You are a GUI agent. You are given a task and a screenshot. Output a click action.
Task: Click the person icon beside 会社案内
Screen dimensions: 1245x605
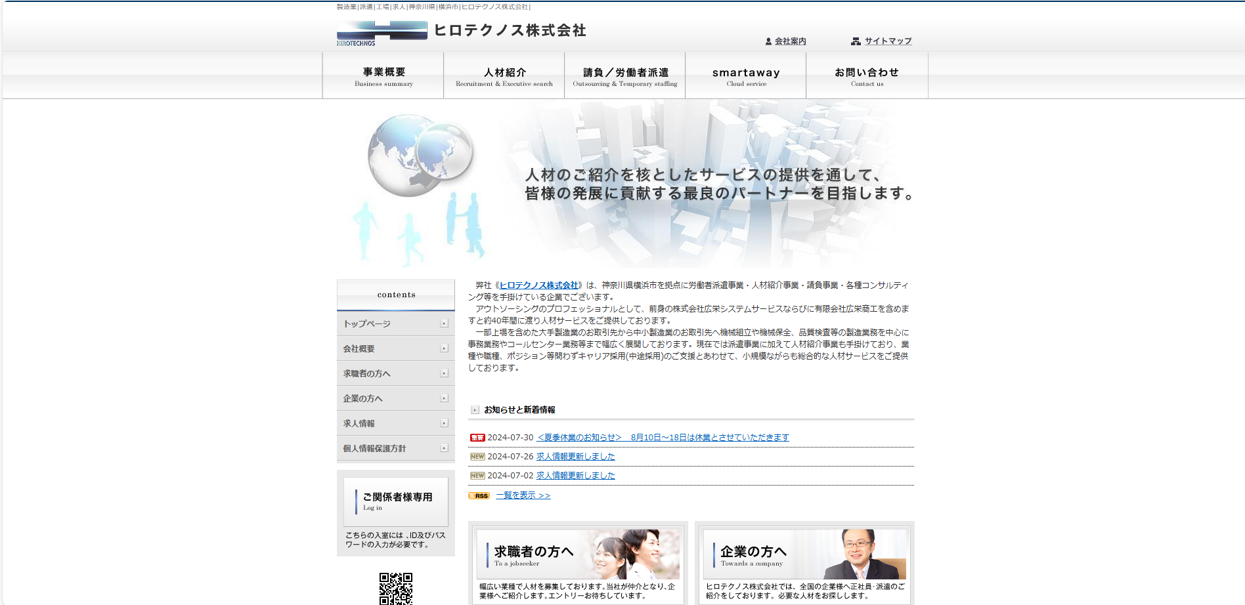click(x=768, y=41)
